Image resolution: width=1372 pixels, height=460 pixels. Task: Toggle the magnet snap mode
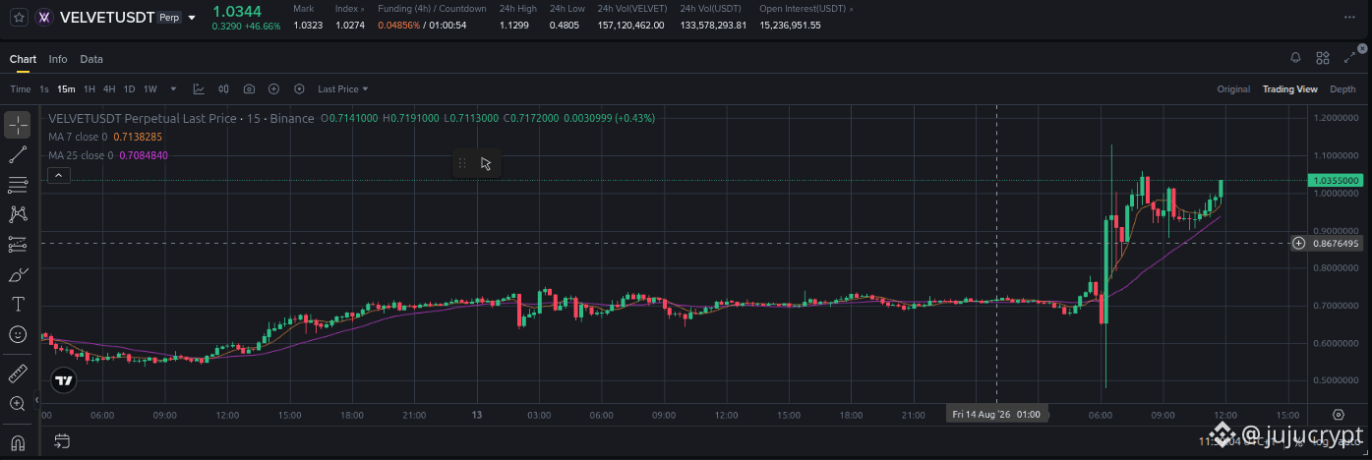(18, 441)
